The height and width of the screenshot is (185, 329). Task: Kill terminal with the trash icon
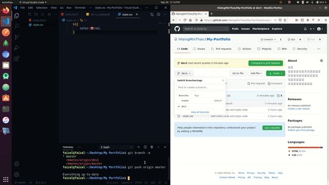point(152,147)
